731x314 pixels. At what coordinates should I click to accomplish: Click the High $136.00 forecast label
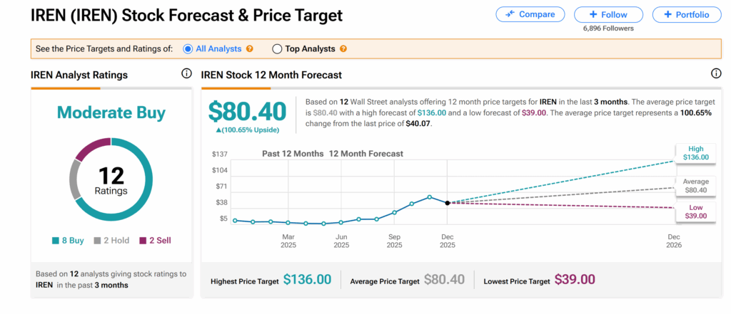coord(695,152)
